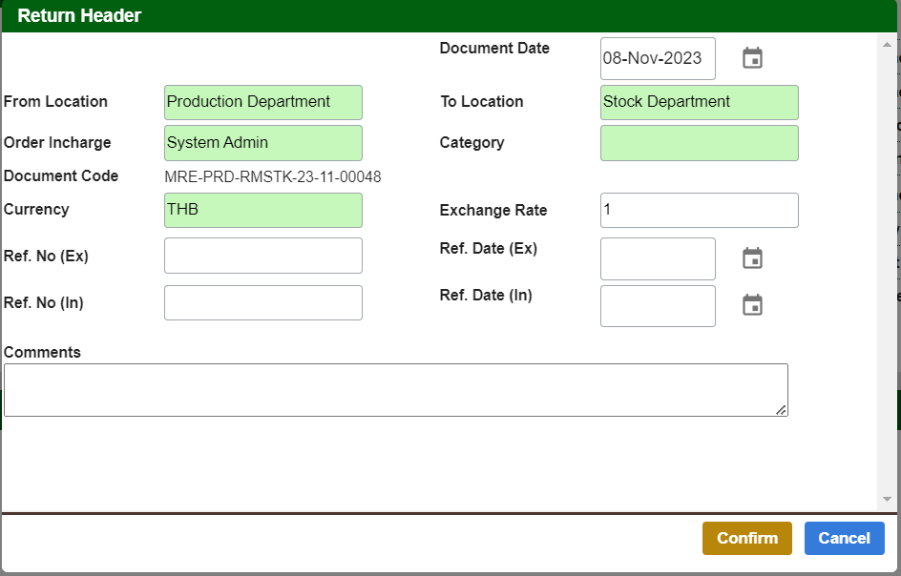The height and width of the screenshot is (576, 901).
Task: Click the Comments textarea resize handle
Action: (x=781, y=409)
